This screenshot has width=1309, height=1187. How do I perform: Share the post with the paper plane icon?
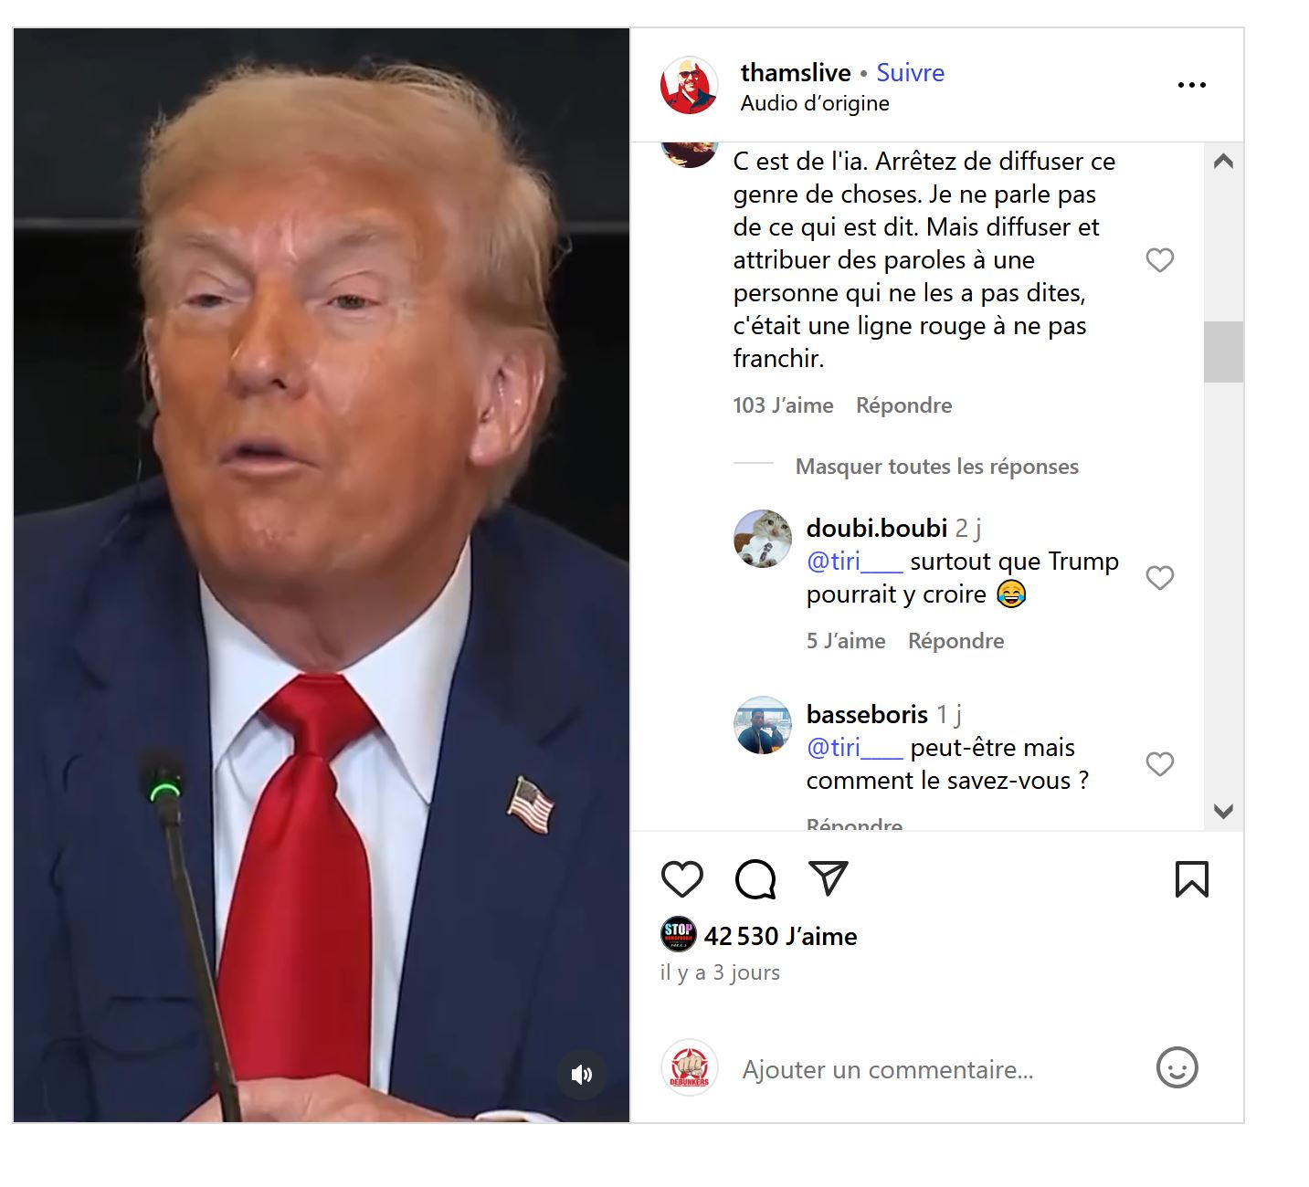829,878
